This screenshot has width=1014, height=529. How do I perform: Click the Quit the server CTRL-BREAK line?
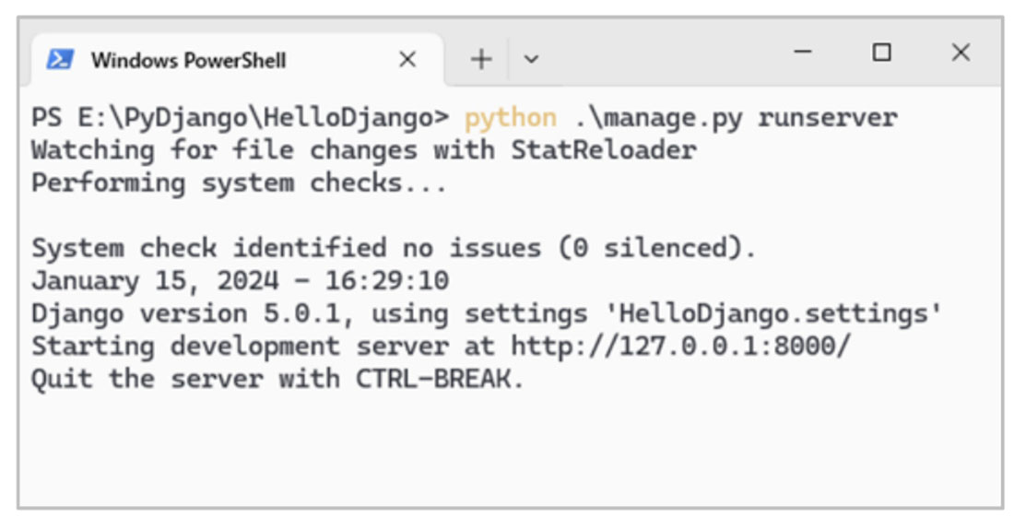click(277, 379)
